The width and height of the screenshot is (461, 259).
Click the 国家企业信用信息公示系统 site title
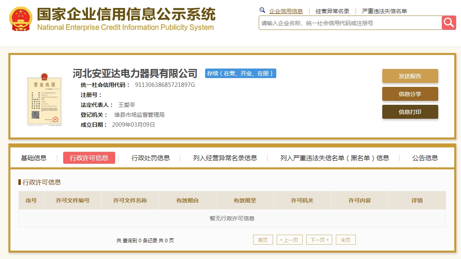point(126,14)
